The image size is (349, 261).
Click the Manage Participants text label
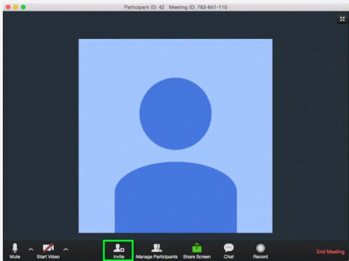[157, 257]
